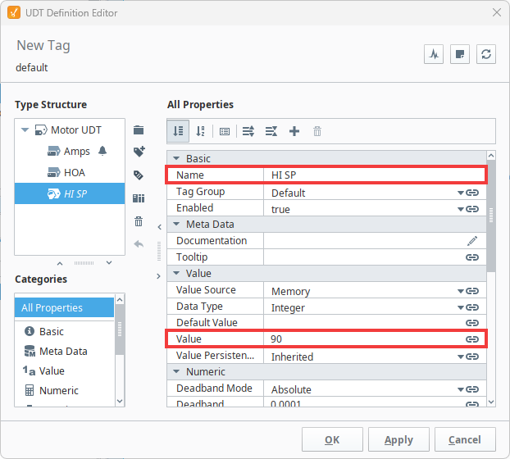Click the disabled trash icon in properties toolbar
The image size is (510, 459).
point(317,132)
